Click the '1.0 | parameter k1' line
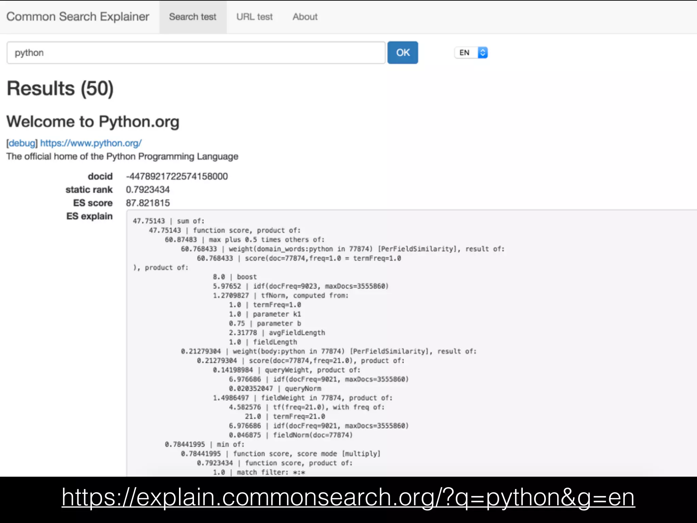The width and height of the screenshot is (697, 523). [265, 314]
